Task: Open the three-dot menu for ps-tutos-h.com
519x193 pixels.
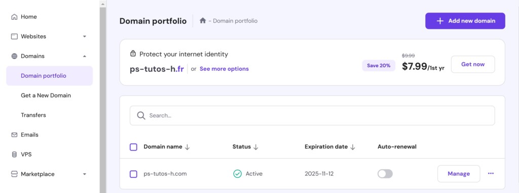Action: (491, 173)
